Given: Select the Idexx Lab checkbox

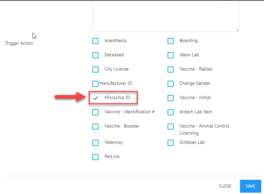Looking at the screenshot, I should [x=171, y=55].
